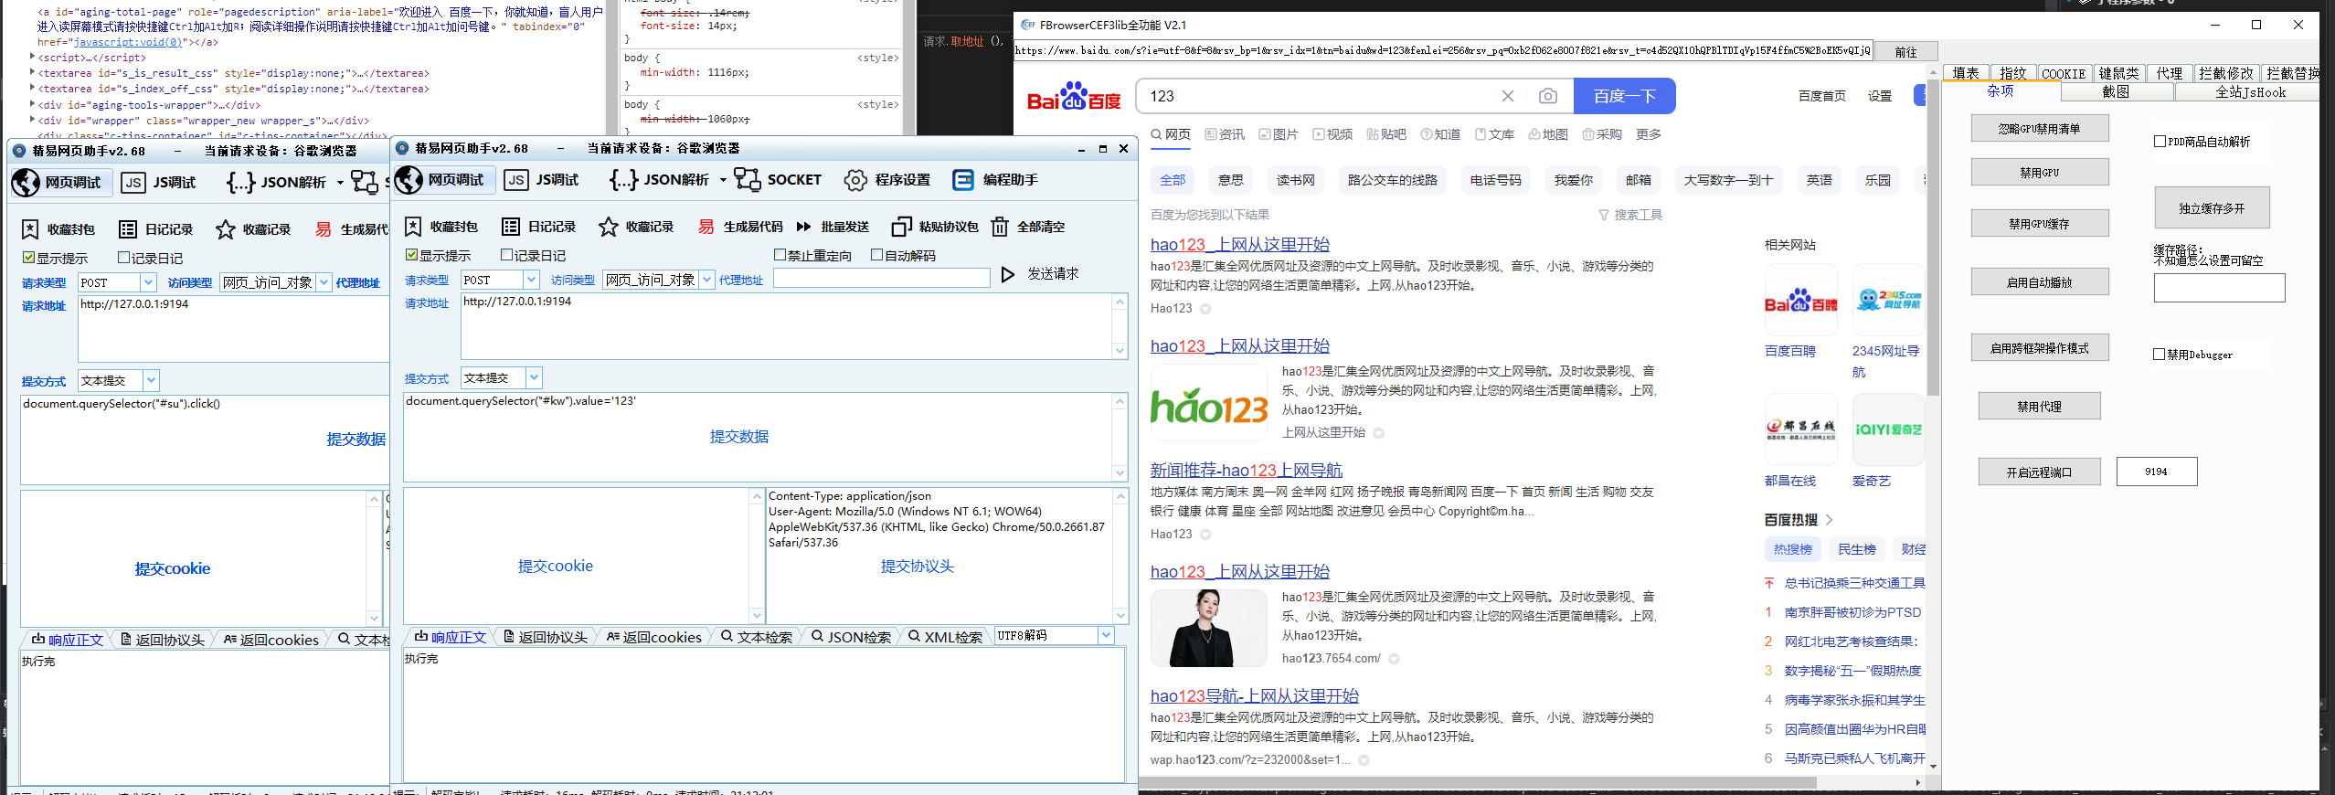2335x795 pixels.
Task: Toggle 记录日记 checkbox in front helper window
Action: pos(506,255)
